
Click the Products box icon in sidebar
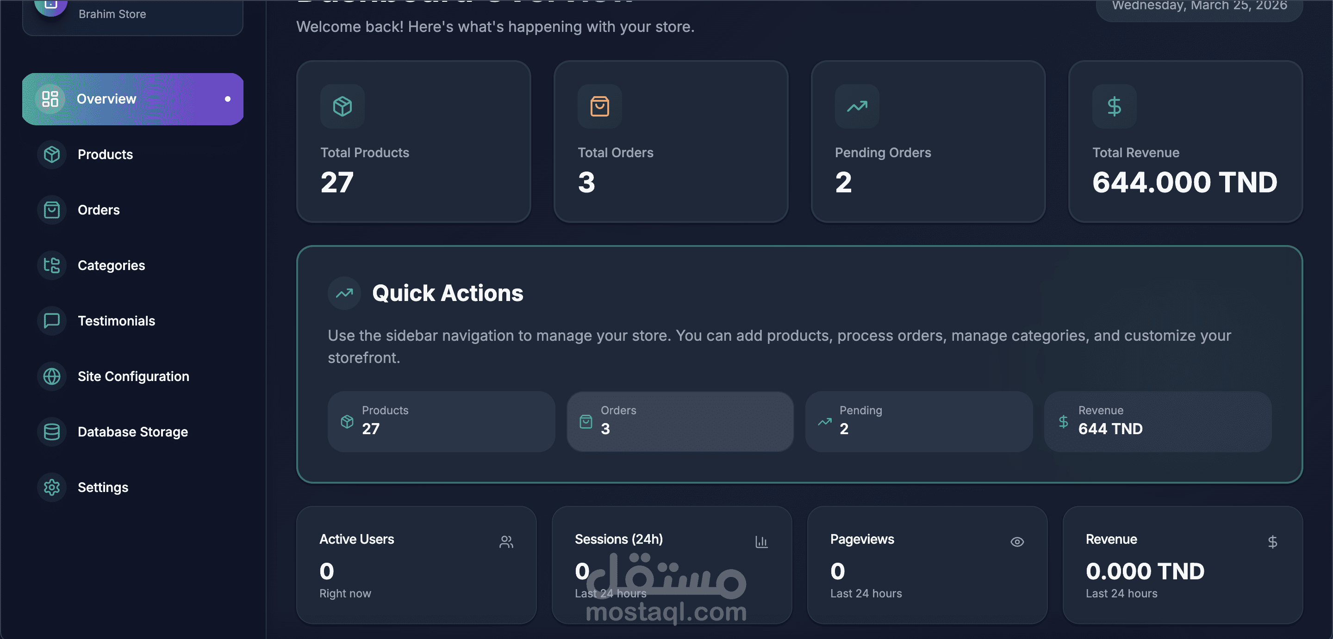(x=52, y=154)
